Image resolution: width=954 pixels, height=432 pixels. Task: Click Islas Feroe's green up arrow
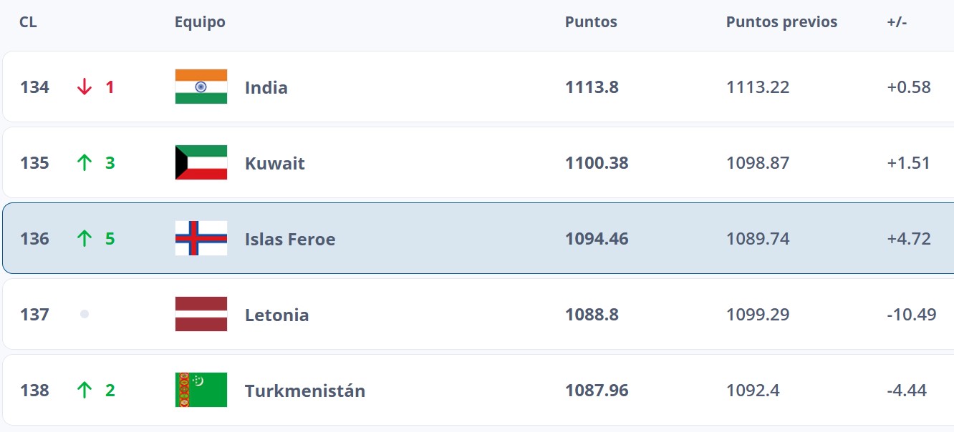tap(85, 239)
